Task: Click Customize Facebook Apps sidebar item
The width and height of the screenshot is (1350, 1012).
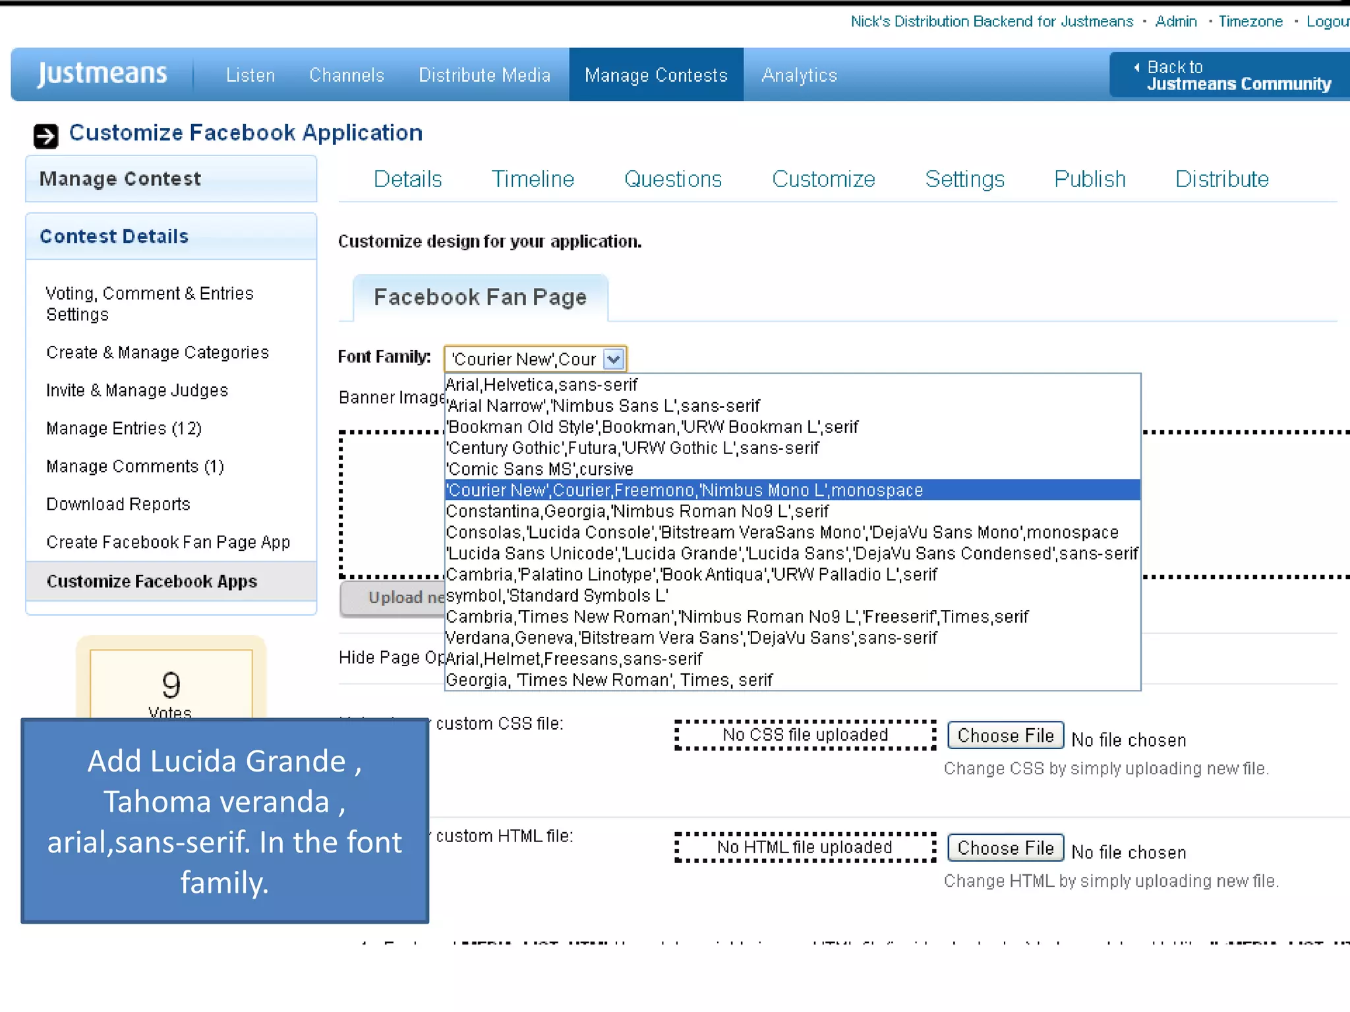Action: pyautogui.click(x=152, y=582)
